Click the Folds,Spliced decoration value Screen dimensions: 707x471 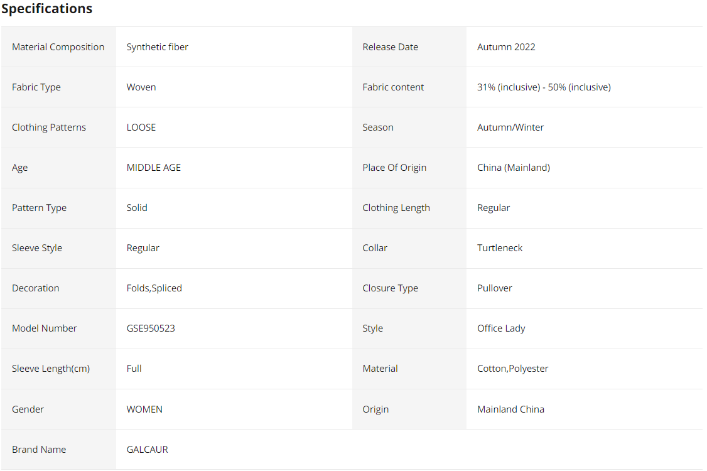pos(154,288)
